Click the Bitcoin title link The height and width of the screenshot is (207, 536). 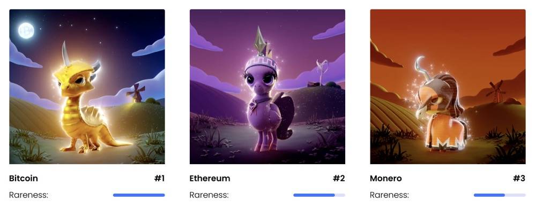23,178
